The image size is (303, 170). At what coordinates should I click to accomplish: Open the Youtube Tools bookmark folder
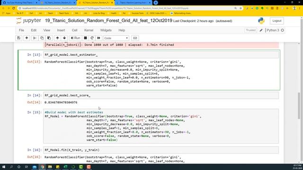point(136,13)
